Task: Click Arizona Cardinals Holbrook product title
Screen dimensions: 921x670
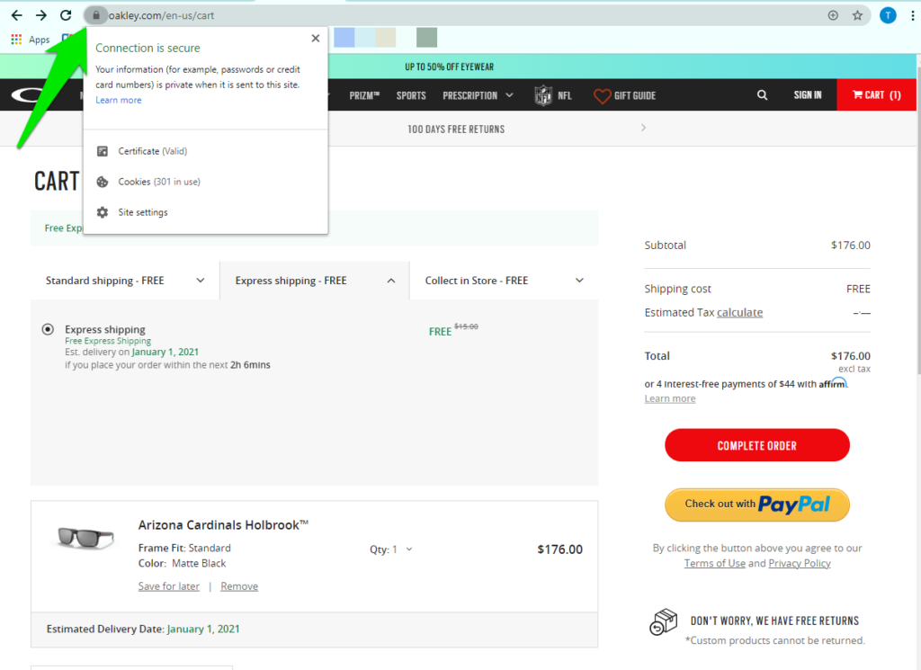Action: tap(223, 525)
